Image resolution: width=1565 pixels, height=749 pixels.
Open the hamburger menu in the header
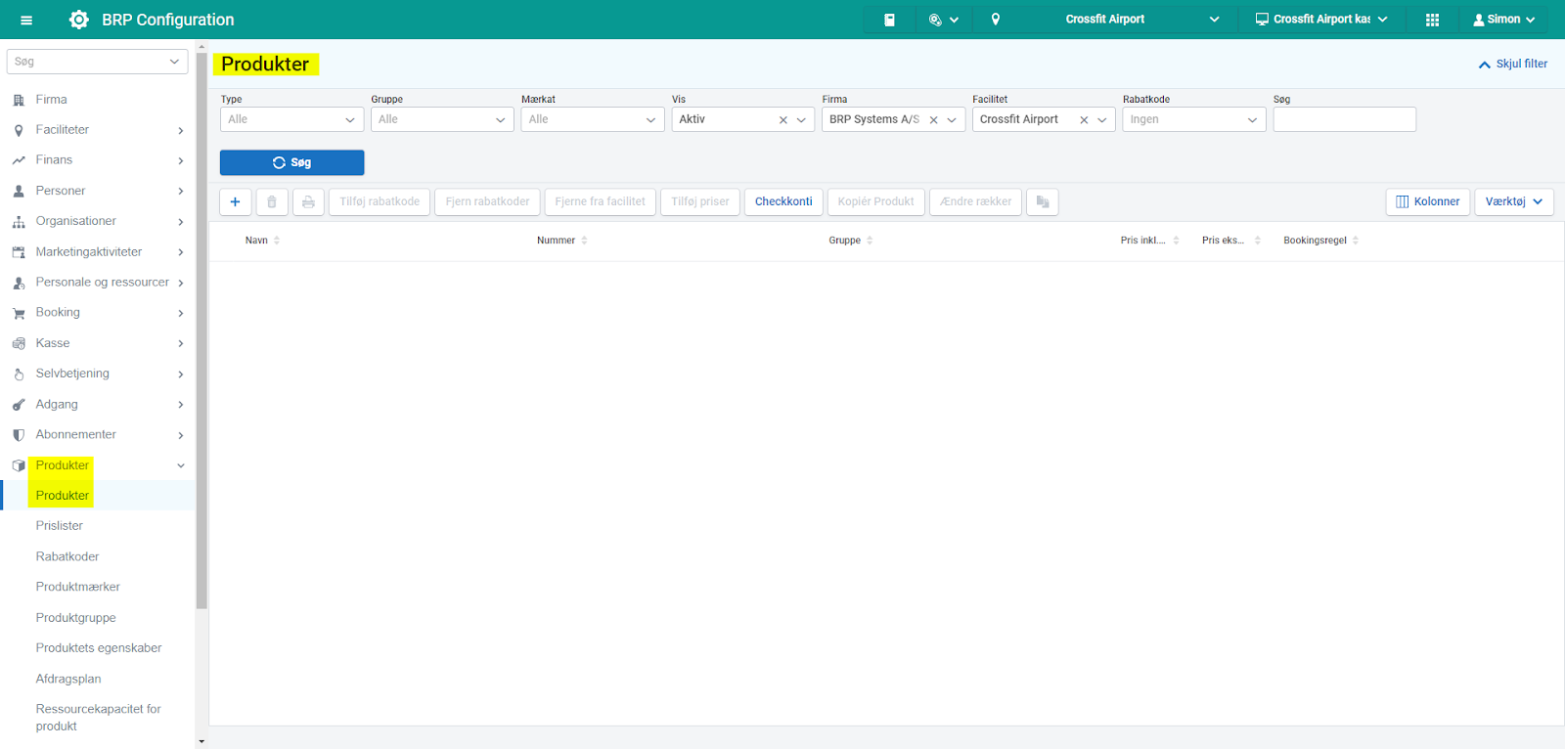coord(26,20)
